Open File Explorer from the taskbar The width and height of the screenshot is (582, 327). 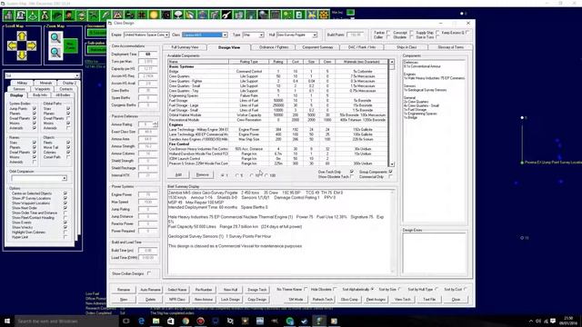(156, 321)
